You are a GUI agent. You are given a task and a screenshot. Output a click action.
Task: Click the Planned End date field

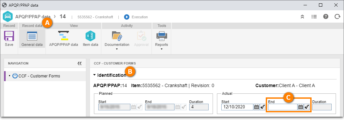160,107
